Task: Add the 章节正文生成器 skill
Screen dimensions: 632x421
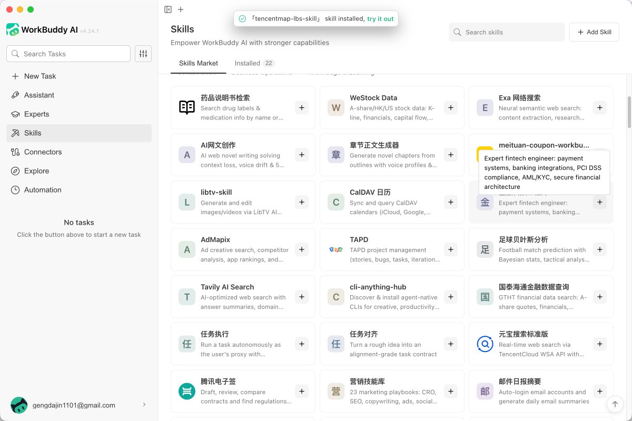Action: (x=451, y=155)
